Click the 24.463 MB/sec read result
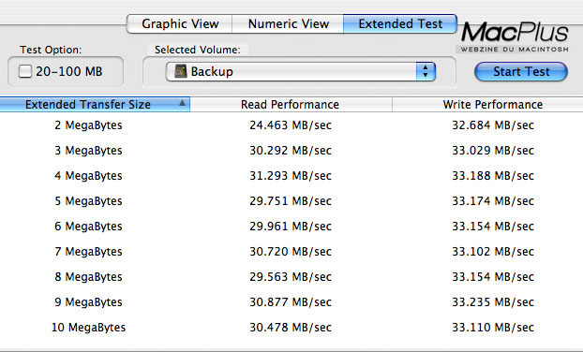This screenshot has height=352, width=583. (291, 125)
